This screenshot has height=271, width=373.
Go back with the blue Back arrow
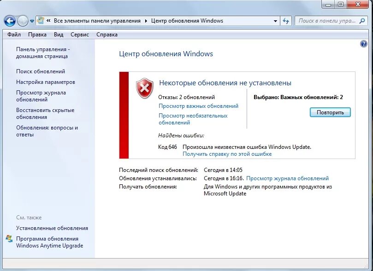[10, 21]
